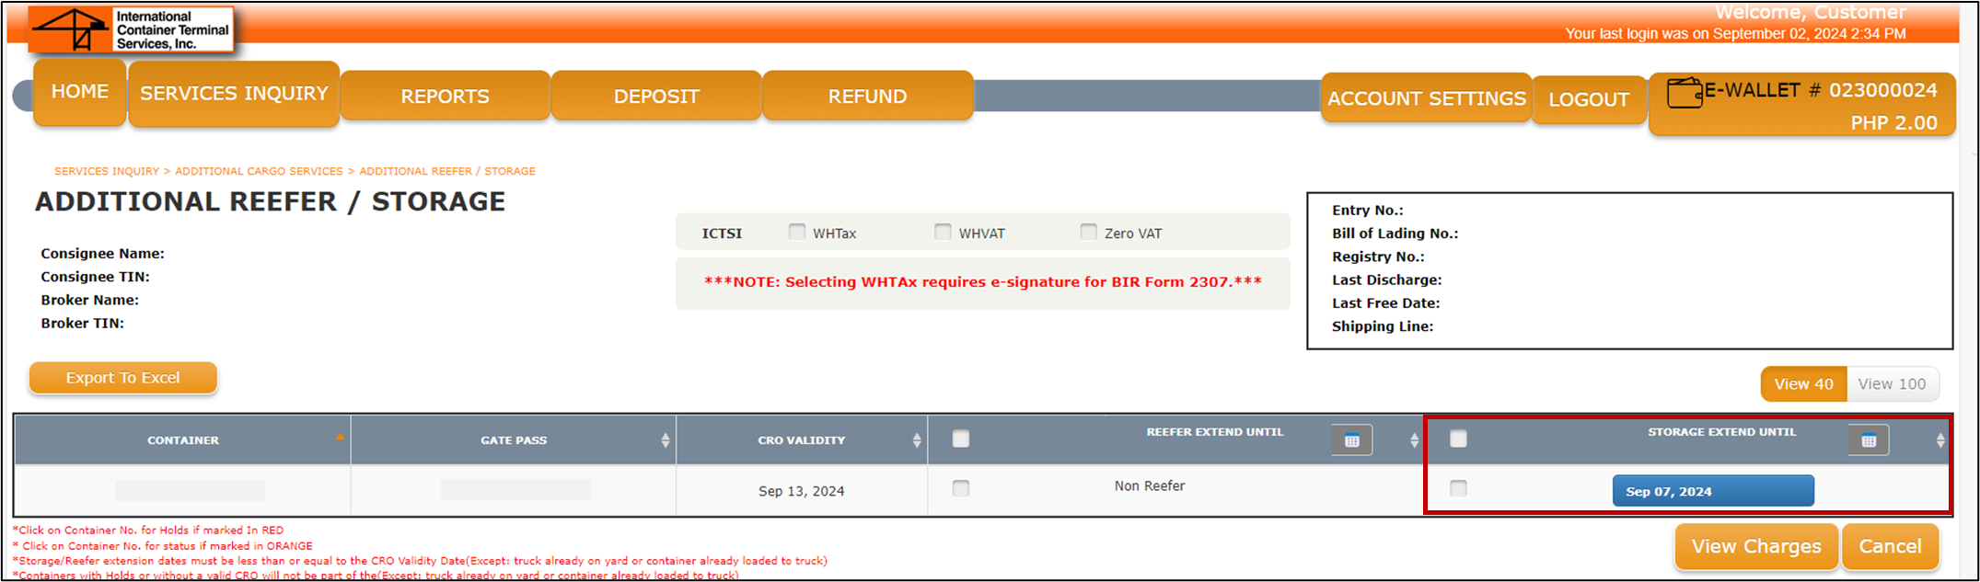The width and height of the screenshot is (1980, 582).
Task: Click the E-Wallet wallet icon
Action: pos(1685,93)
